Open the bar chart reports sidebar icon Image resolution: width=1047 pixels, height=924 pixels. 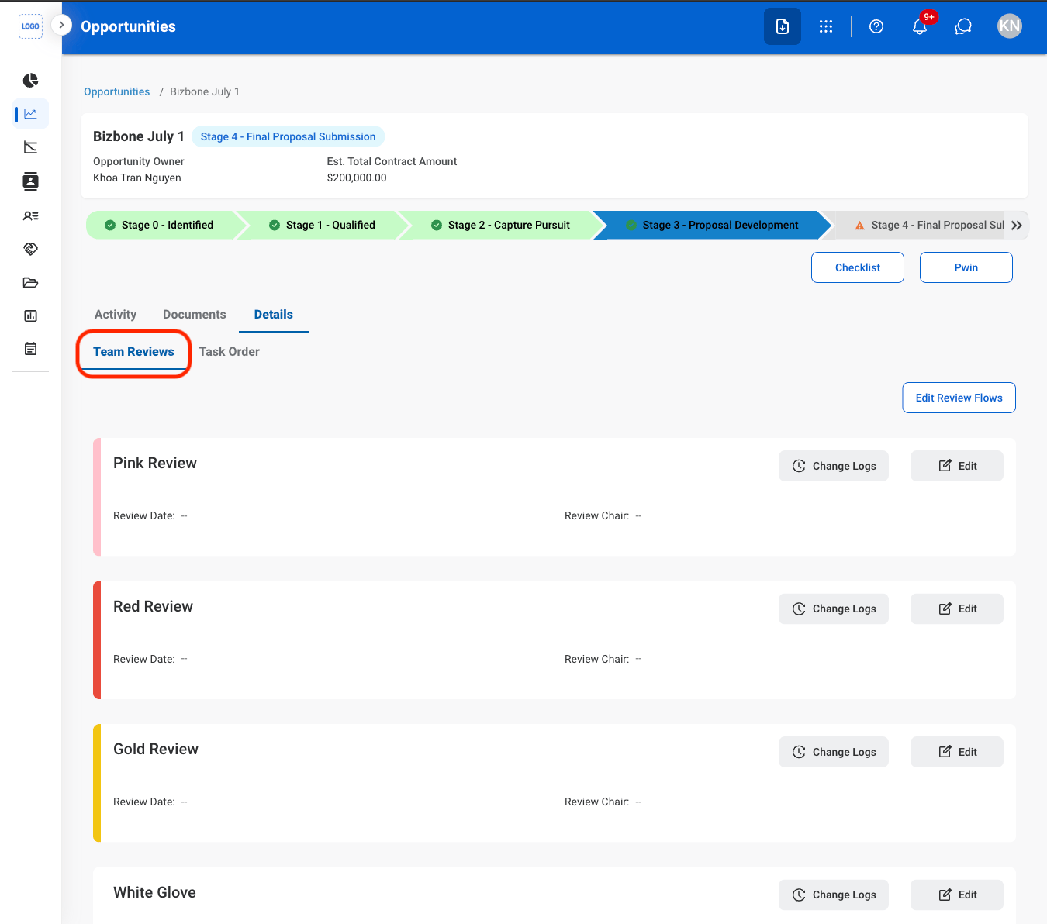[x=30, y=315]
